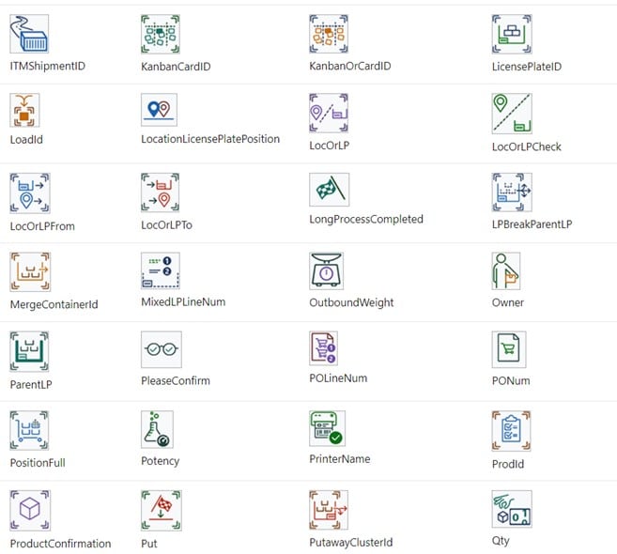Click the MixedLPLineNum label text
Image resolution: width=617 pixels, height=554 pixels.
(x=183, y=301)
